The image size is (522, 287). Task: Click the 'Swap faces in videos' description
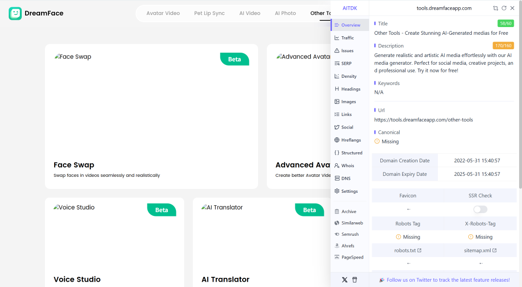106,175
